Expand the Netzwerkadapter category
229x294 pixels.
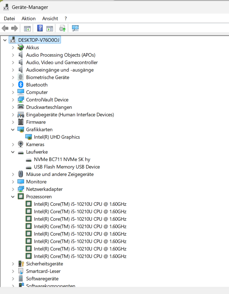[x=13, y=189]
